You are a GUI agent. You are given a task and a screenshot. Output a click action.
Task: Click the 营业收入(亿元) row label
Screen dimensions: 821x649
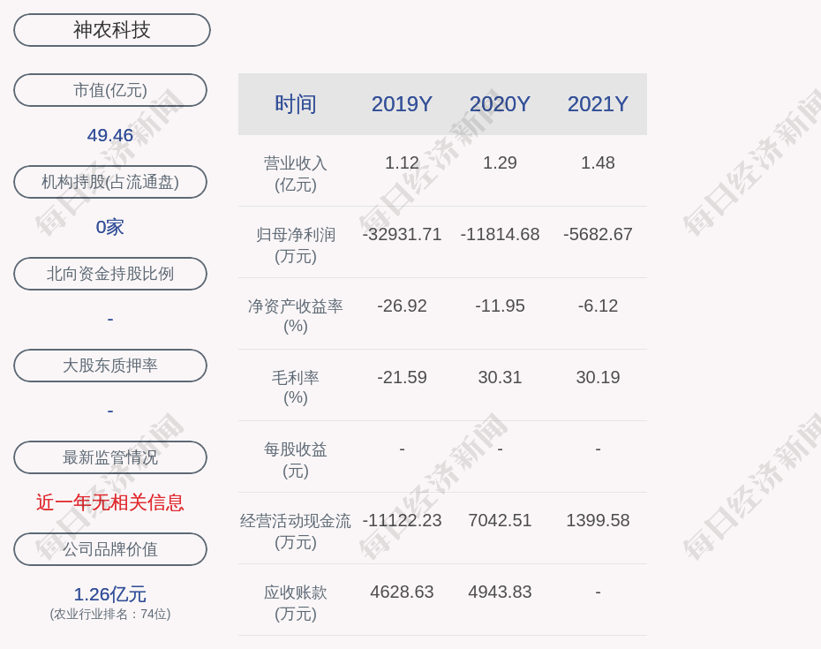point(296,174)
